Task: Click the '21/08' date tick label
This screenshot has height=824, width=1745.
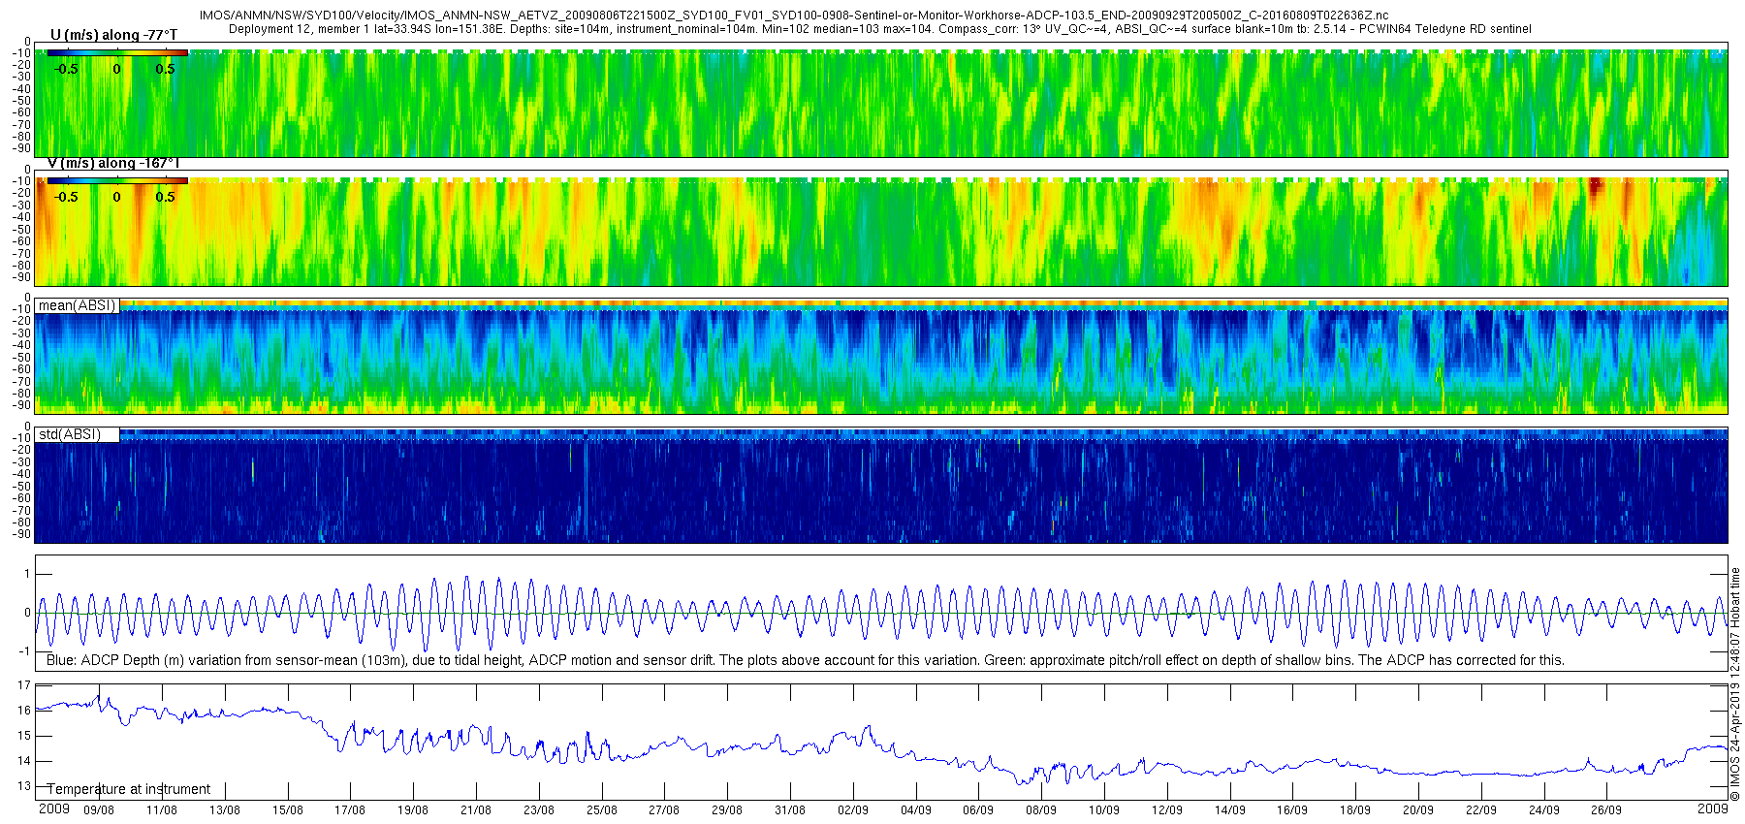Action: point(476,809)
